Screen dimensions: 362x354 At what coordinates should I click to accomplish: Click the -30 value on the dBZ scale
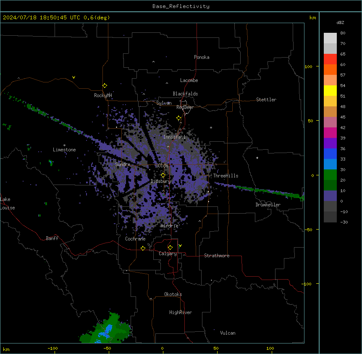tap(344, 222)
